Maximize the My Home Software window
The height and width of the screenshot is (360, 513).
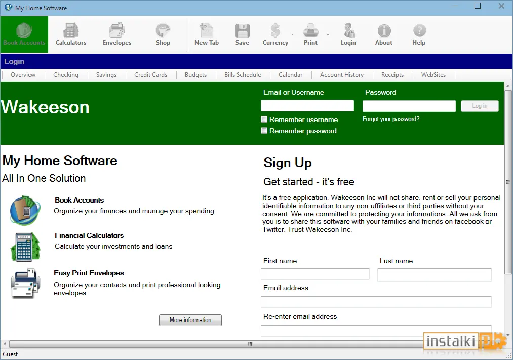(x=478, y=6)
